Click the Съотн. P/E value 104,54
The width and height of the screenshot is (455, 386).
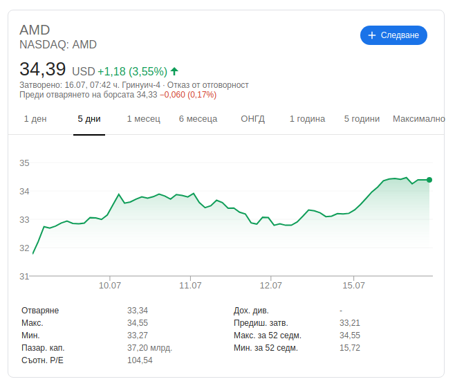tap(140, 360)
